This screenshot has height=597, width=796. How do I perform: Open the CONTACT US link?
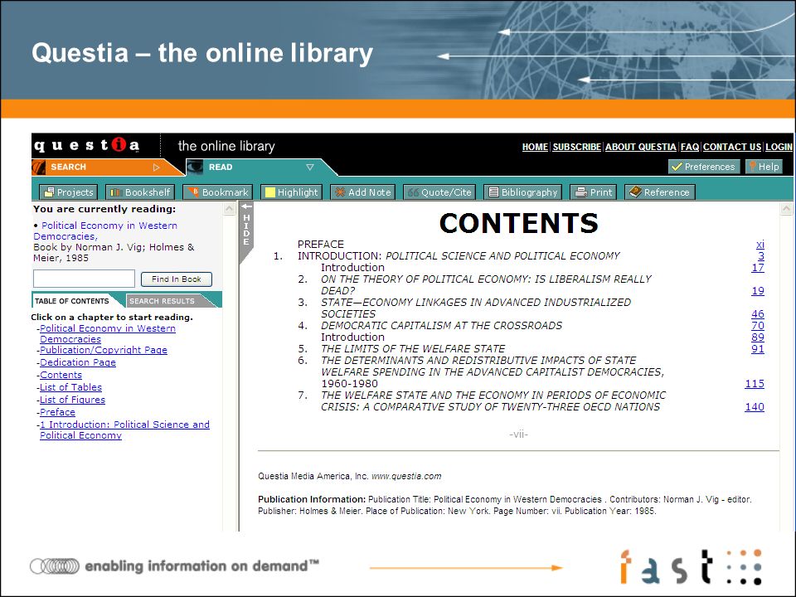point(731,147)
